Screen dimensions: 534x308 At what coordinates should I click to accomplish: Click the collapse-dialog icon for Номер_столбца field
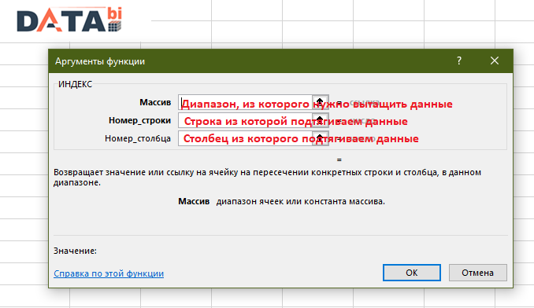pos(320,138)
